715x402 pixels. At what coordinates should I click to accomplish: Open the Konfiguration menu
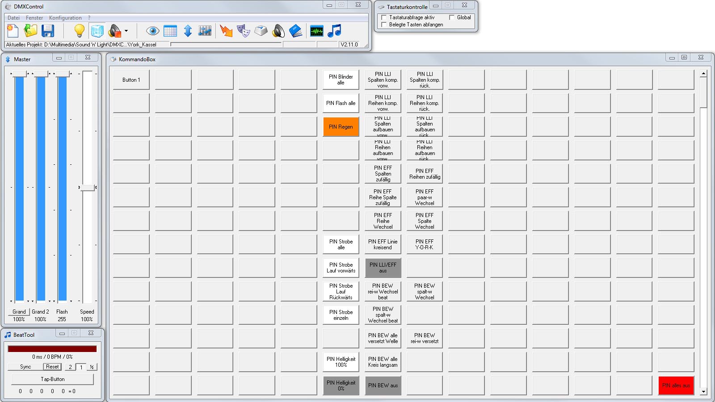[x=65, y=18]
